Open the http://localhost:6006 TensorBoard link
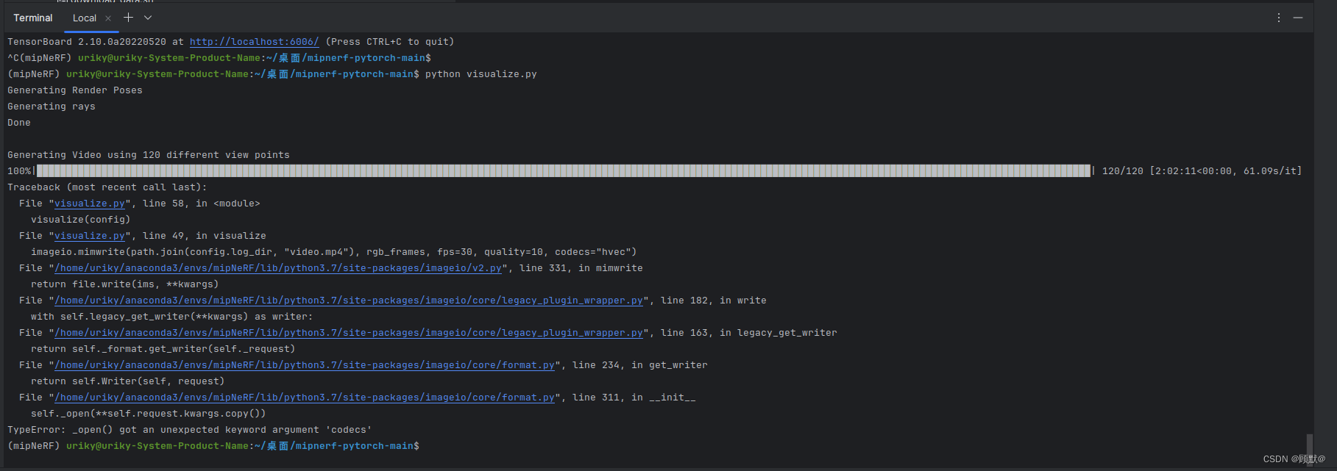The width and height of the screenshot is (1337, 471). click(253, 41)
